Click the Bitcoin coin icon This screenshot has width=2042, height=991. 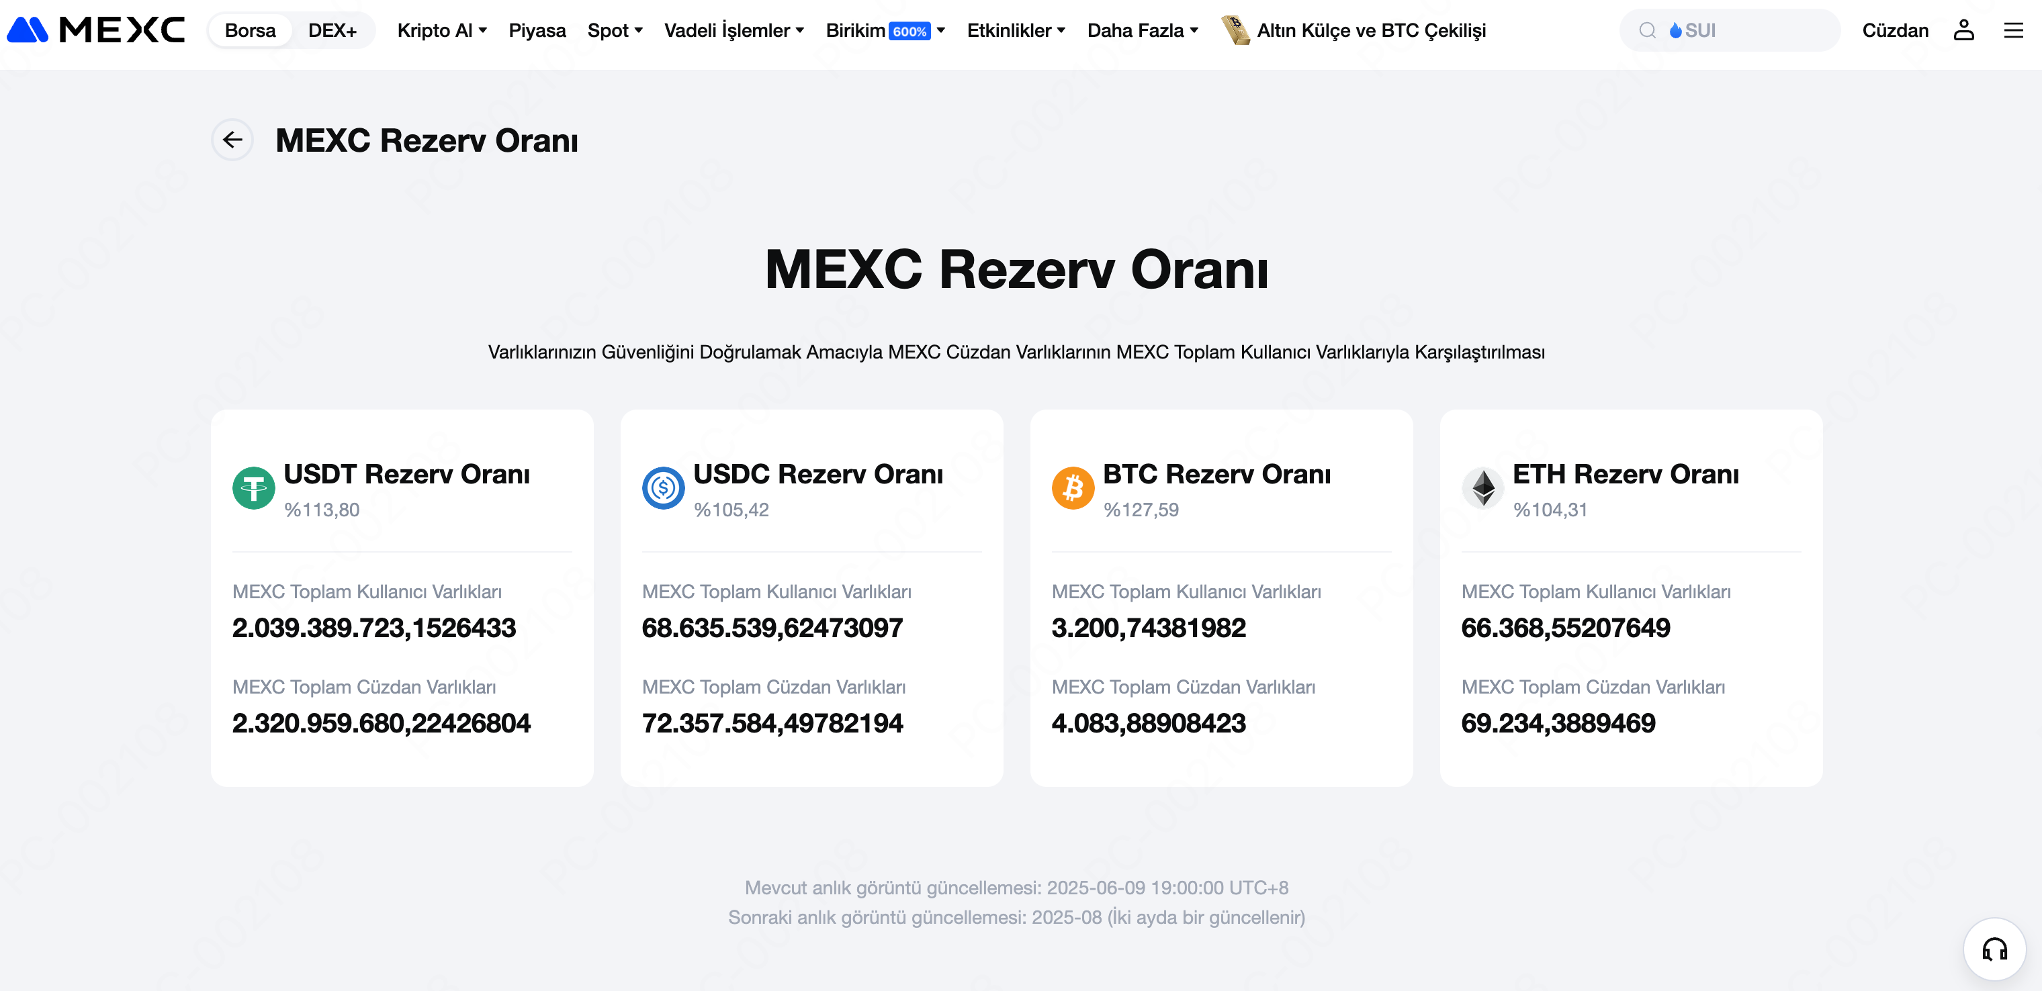(x=1073, y=488)
